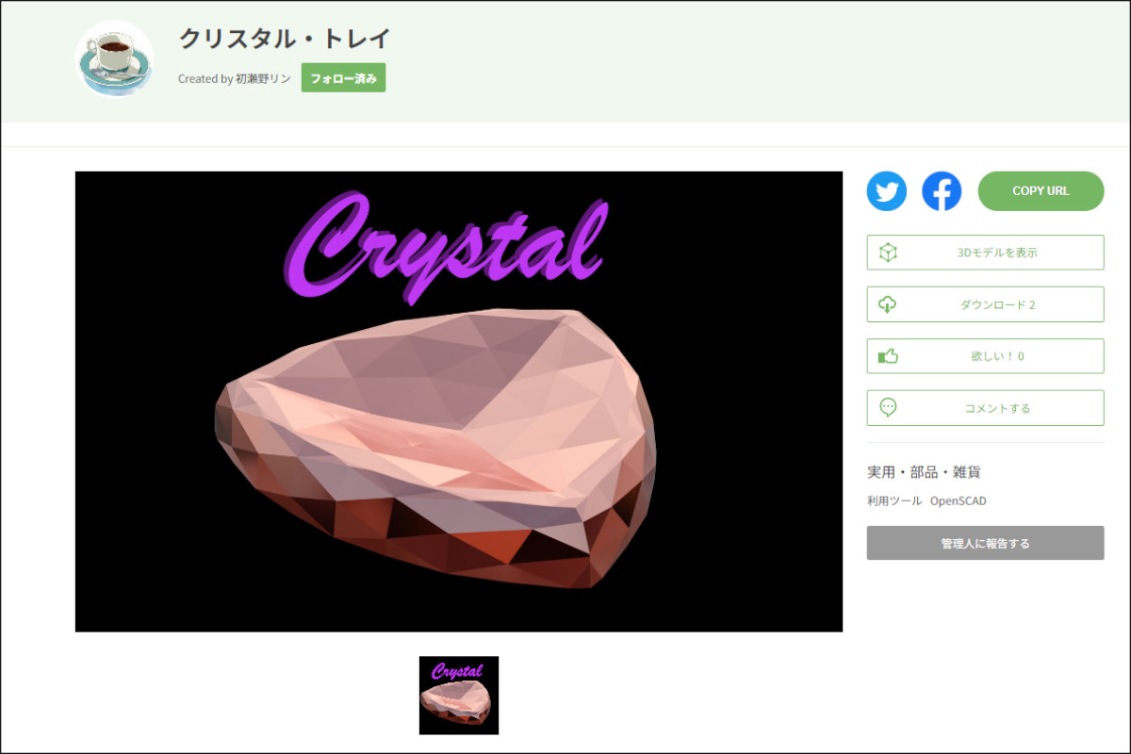
Task: Open the コメントする comment form
Action: (x=985, y=408)
